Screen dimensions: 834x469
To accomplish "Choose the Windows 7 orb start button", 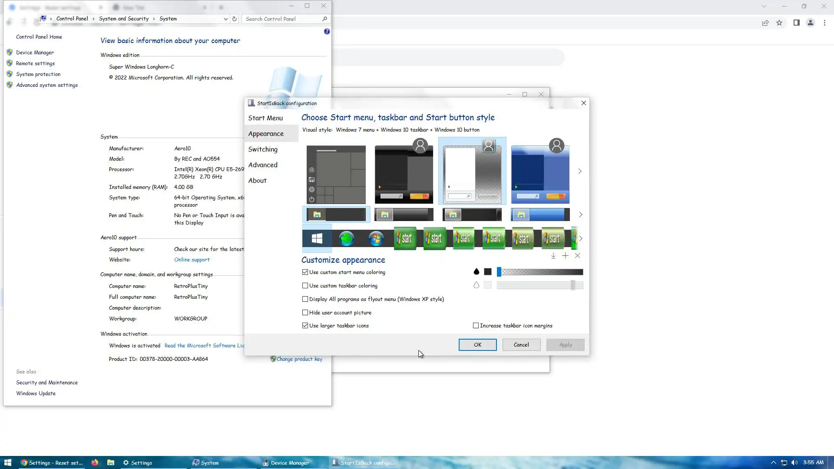I will tap(376, 238).
